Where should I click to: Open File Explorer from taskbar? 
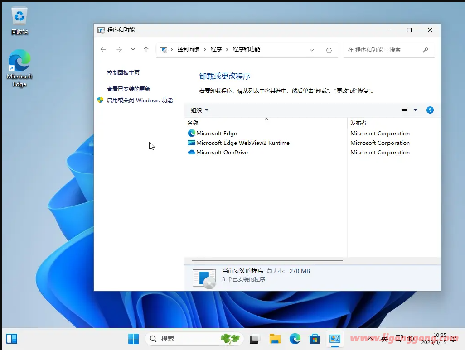[x=275, y=339]
